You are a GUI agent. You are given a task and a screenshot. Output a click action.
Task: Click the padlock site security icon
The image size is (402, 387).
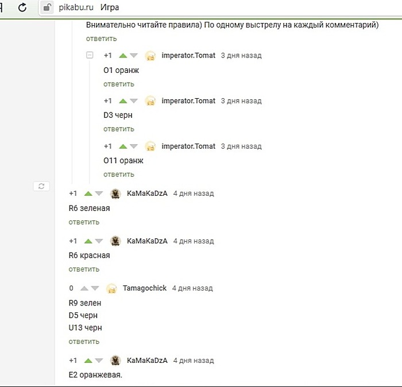[x=47, y=8]
